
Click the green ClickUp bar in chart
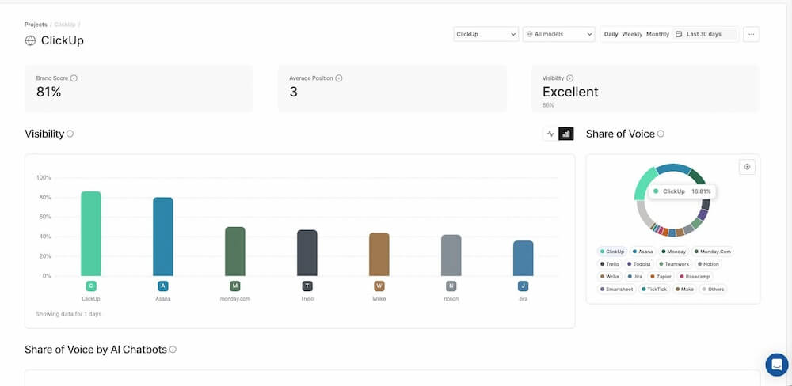[x=91, y=233]
